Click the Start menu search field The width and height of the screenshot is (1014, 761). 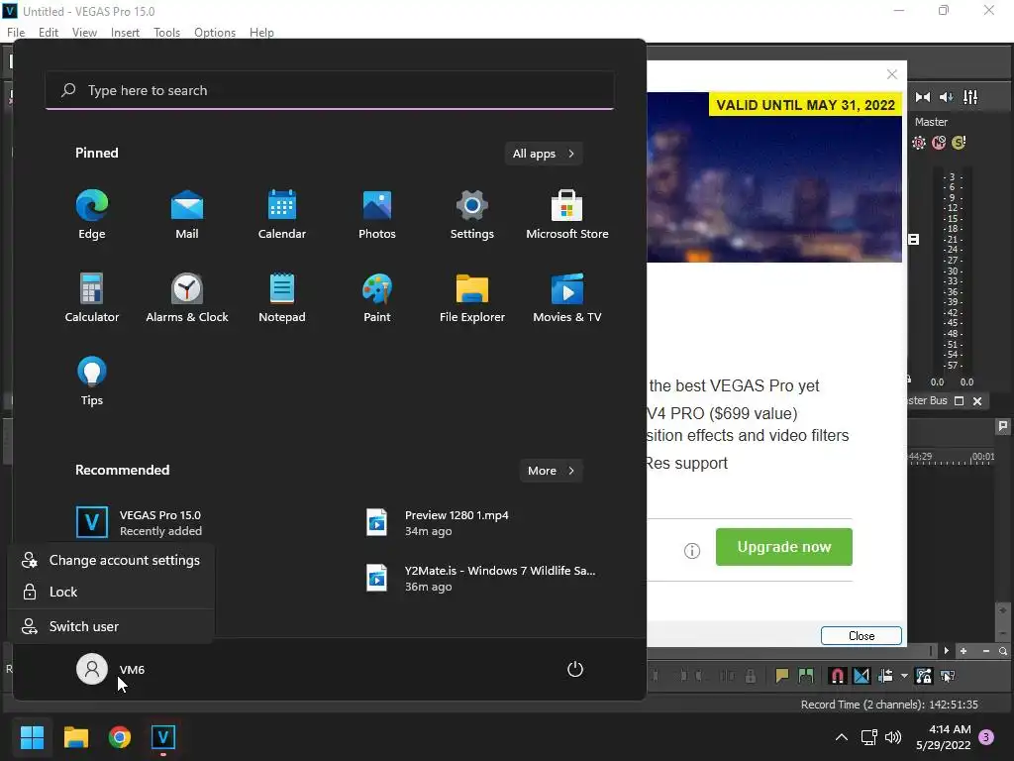[330, 90]
